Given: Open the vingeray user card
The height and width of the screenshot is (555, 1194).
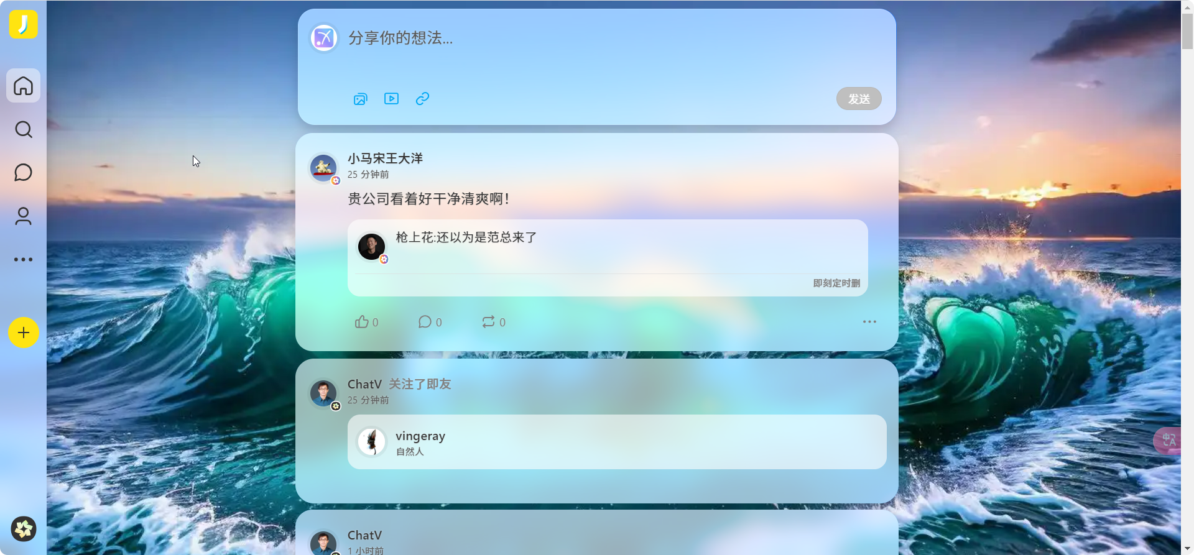Looking at the screenshot, I should pyautogui.click(x=617, y=442).
